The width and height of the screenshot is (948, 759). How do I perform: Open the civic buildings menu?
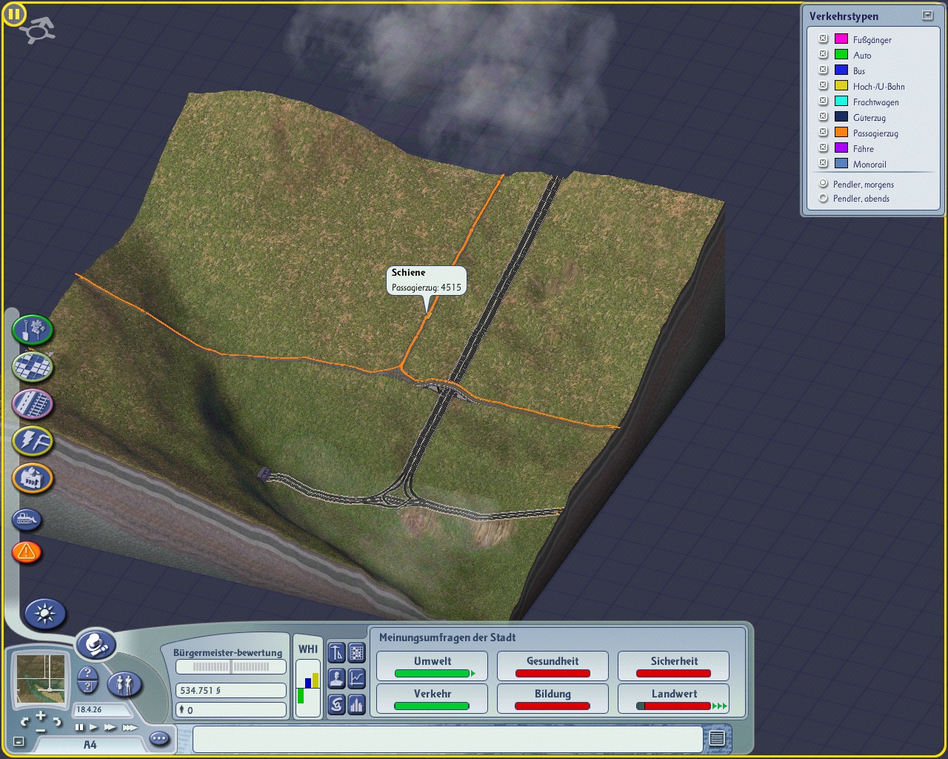point(33,478)
